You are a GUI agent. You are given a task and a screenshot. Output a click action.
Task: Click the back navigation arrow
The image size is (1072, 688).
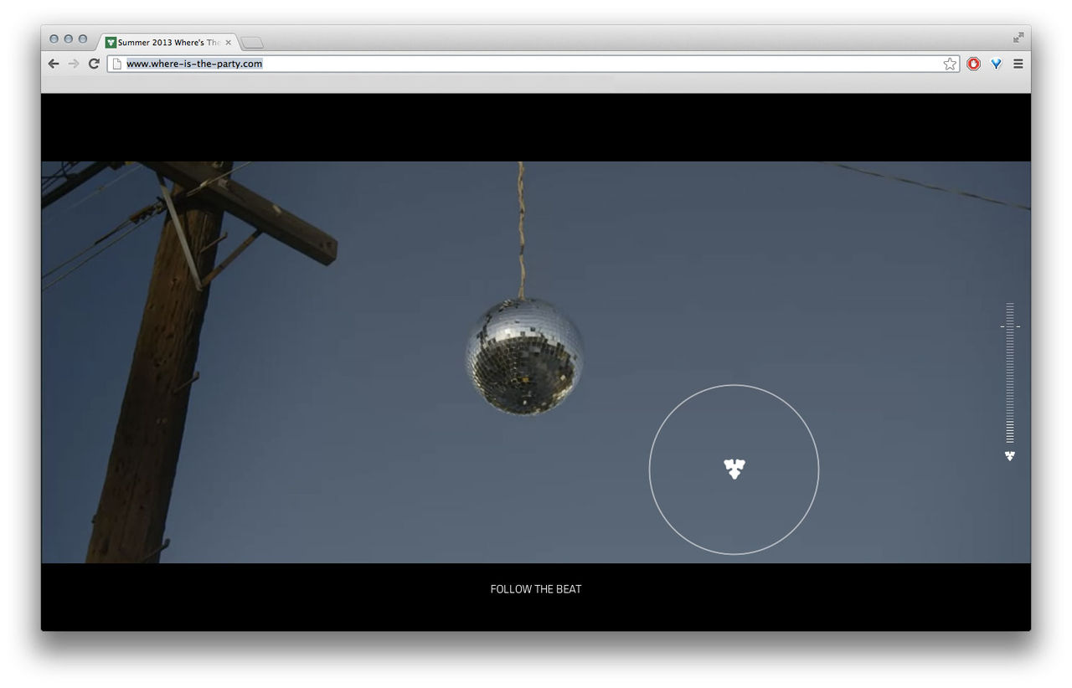point(53,64)
